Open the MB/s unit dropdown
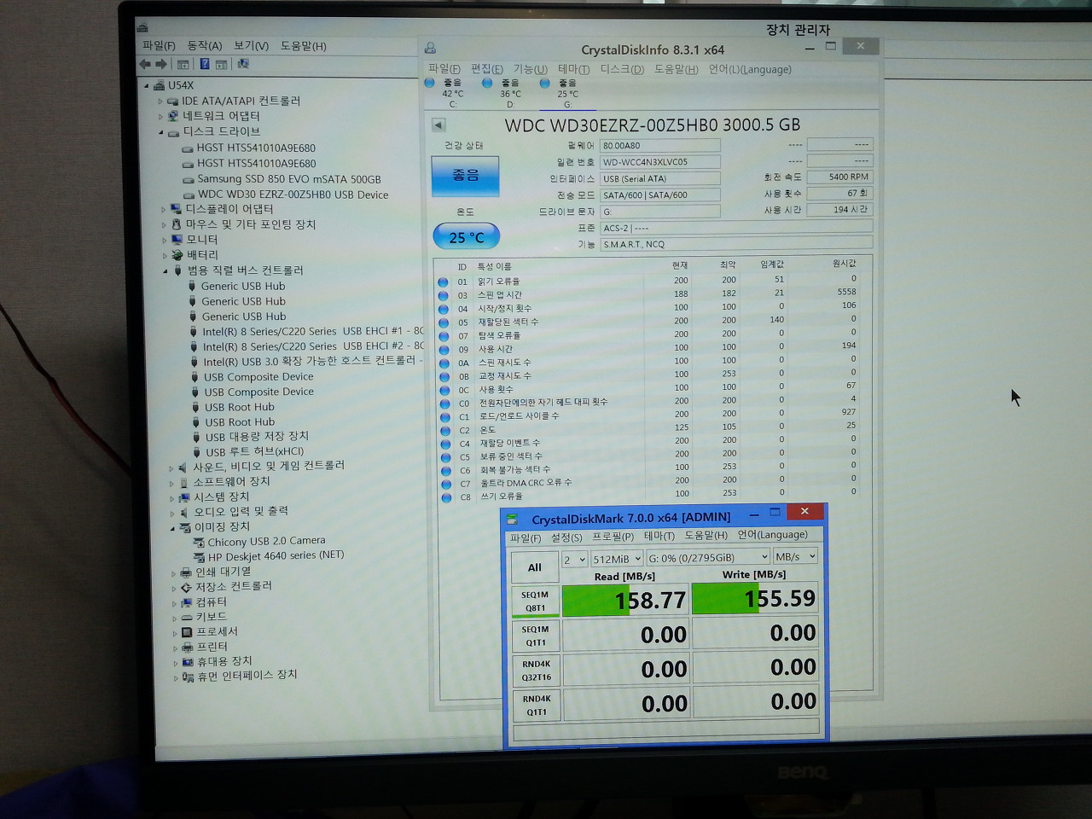Screen dimensions: 1092x819 click(x=796, y=556)
